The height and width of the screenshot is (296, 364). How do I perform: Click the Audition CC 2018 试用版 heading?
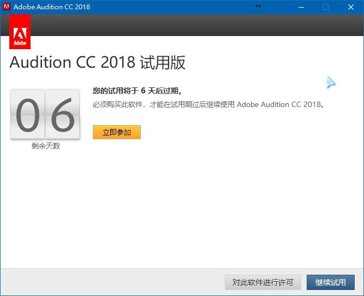pos(98,63)
